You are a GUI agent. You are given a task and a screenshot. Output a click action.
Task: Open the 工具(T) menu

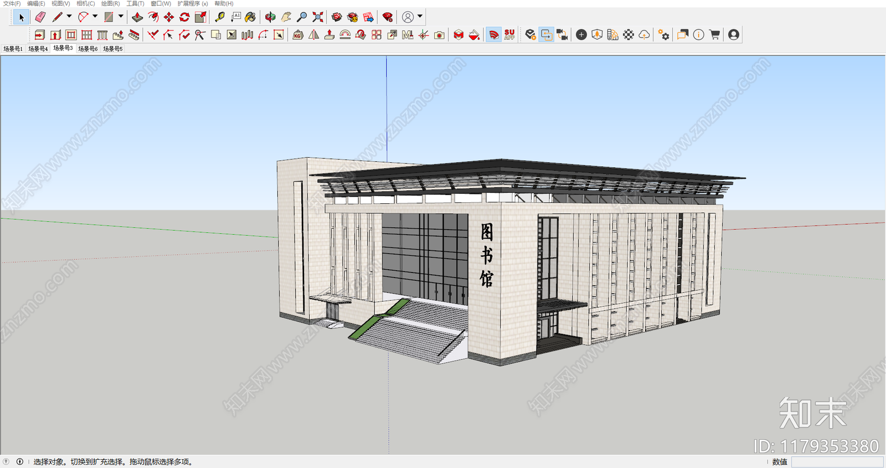click(x=136, y=4)
